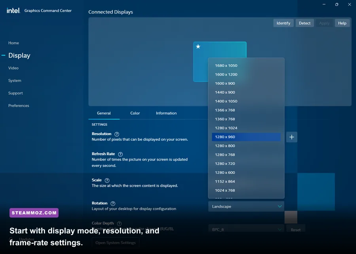The width and height of the screenshot is (356, 254).
Task: Choose 1280 x 720 resolution
Action: pos(246,164)
